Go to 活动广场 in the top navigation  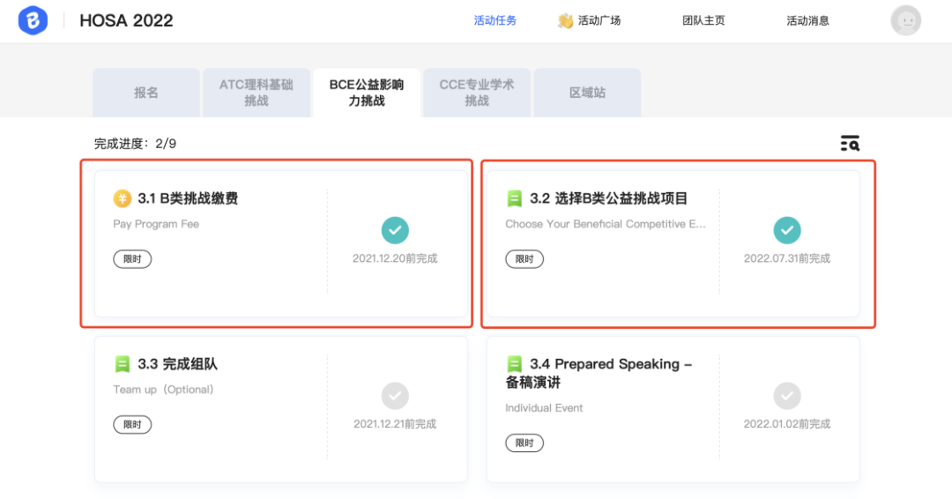pos(599,20)
